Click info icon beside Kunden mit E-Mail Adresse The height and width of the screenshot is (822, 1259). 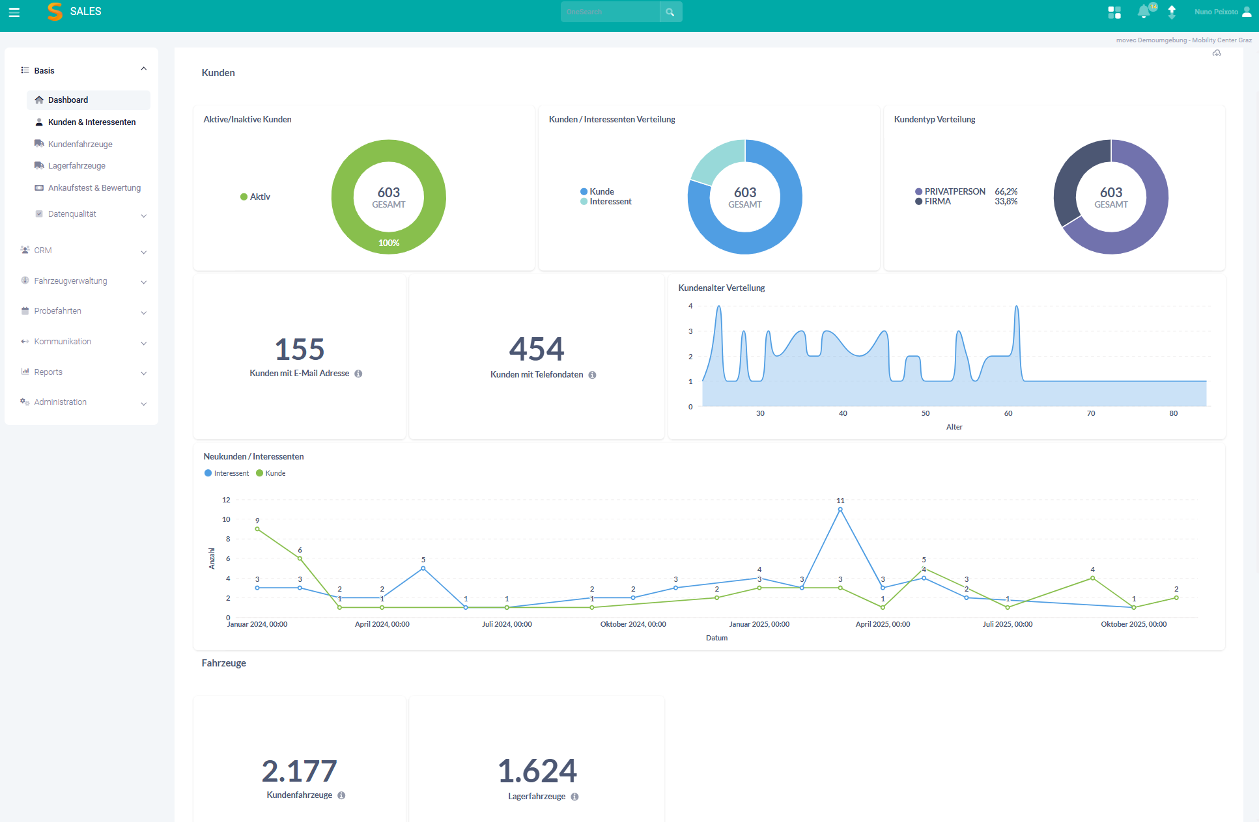(x=358, y=374)
